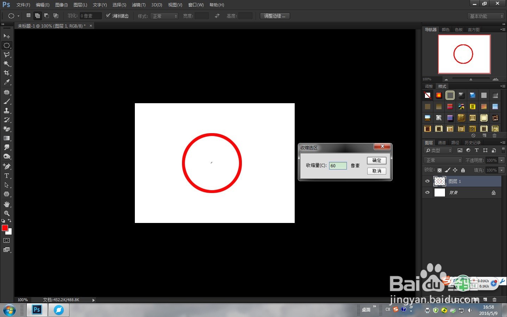507x317 pixels.
Task: Switch to the 色板 tab
Action: 459,30
